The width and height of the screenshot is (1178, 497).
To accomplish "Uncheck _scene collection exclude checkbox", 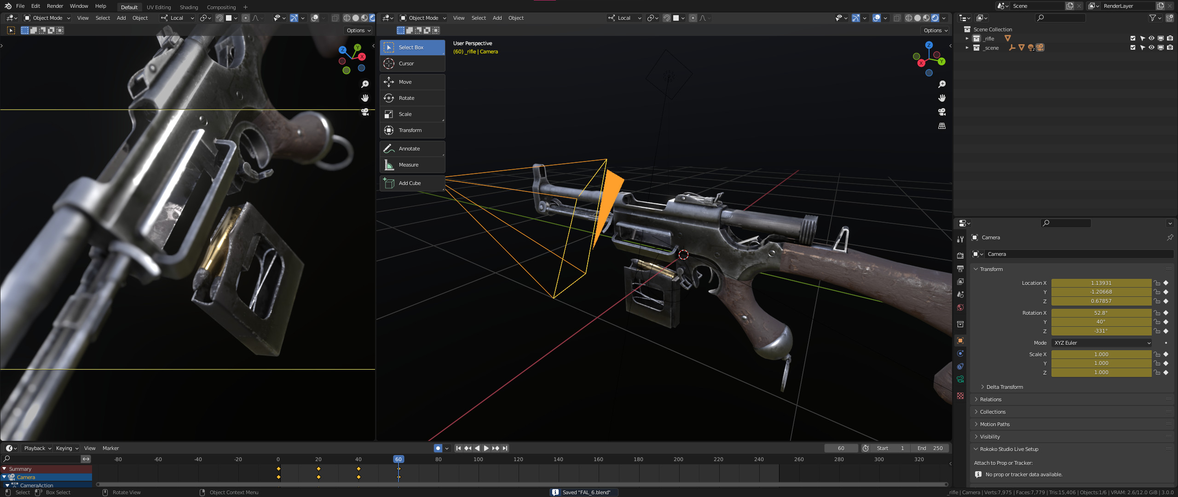I will coord(1133,48).
